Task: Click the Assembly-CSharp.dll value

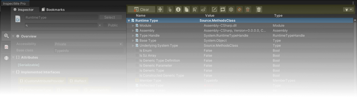Action: pos(220,26)
